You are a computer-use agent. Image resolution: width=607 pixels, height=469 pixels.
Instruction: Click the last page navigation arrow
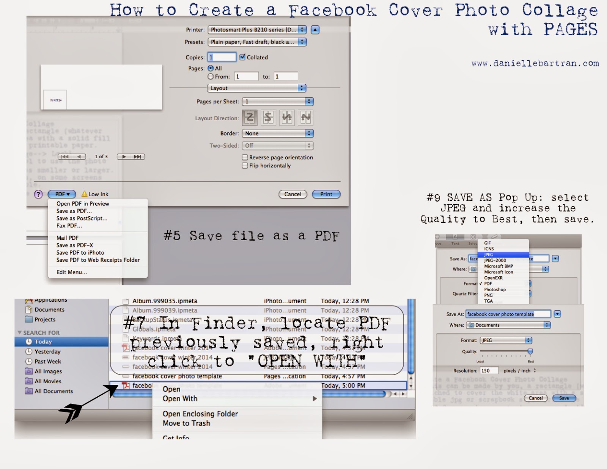click(x=137, y=156)
